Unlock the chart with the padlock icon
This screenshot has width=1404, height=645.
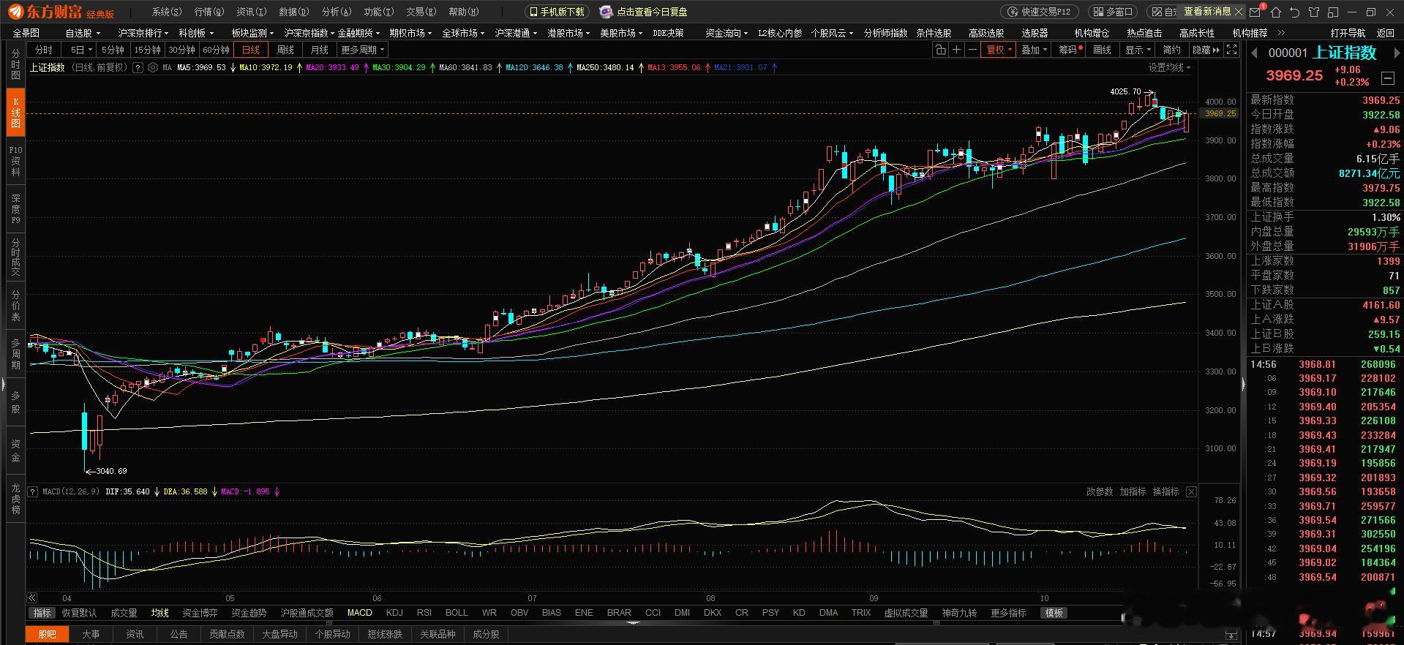coord(940,50)
